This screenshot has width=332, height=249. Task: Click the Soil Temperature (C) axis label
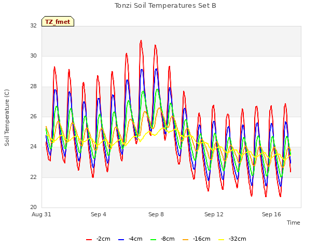pos(7,118)
